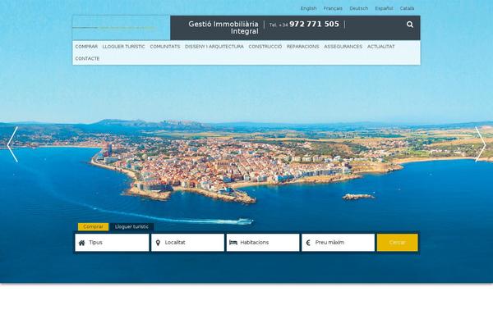This screenshot has width=493, height=328.
Task: Click the phone number 972 771 505
Action: coord(314,24)
